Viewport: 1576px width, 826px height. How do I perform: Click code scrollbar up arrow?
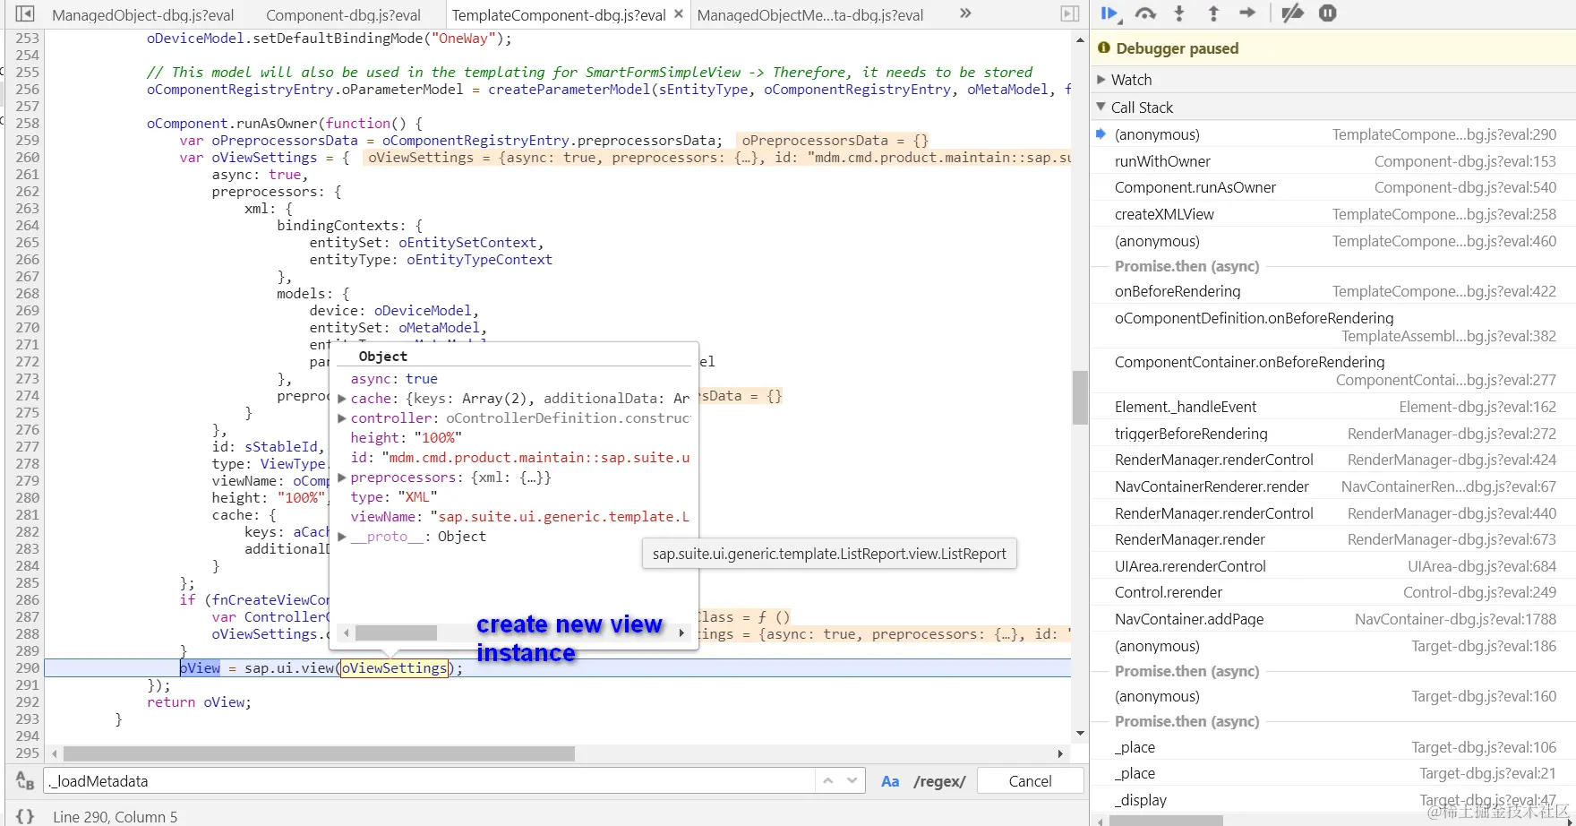pyautogui.click(x=1080, y=40)
